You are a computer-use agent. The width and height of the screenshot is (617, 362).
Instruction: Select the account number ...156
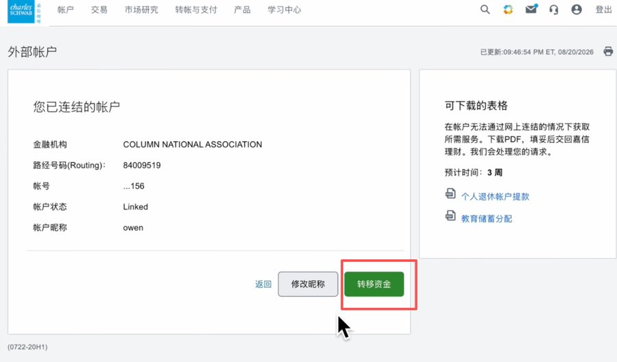pyautogui.click(x=134, y=186)
